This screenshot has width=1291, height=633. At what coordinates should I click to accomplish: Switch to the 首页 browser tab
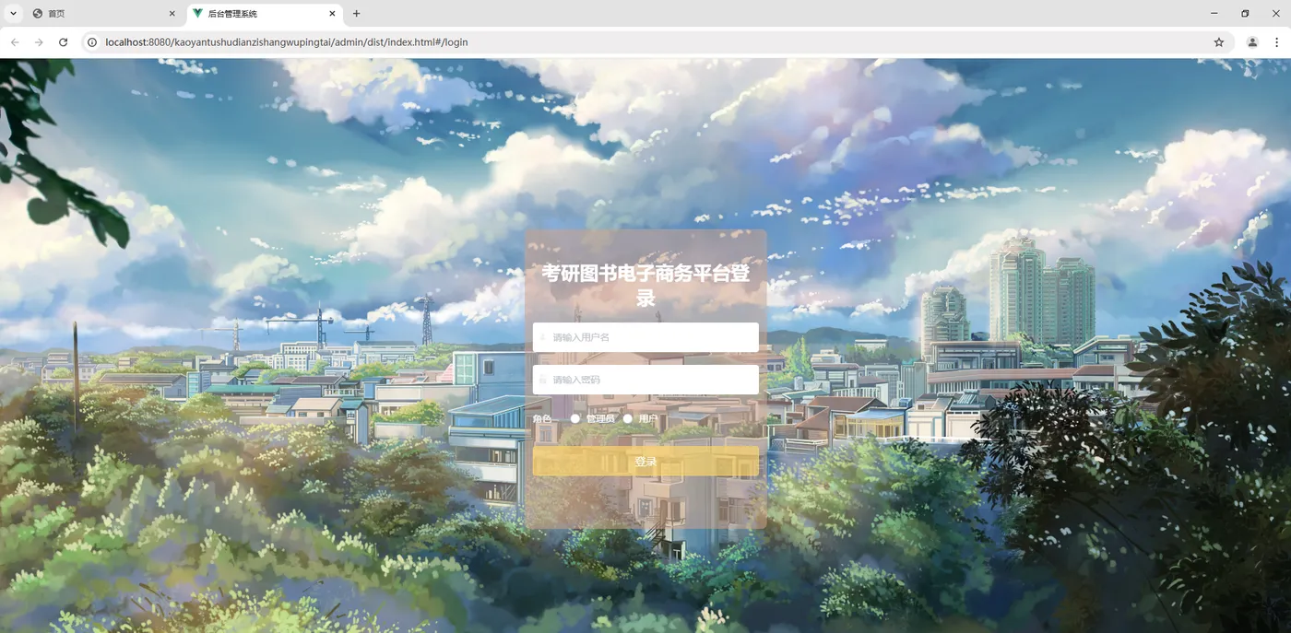(x=103, y=14)
